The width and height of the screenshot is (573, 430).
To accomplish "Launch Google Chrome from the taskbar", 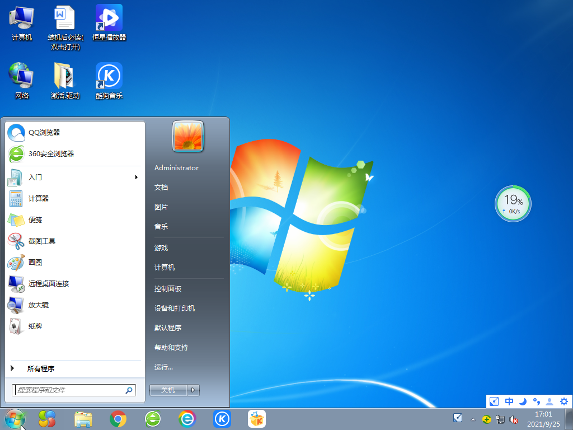I will pyautogui.click(x=118, y=418).
